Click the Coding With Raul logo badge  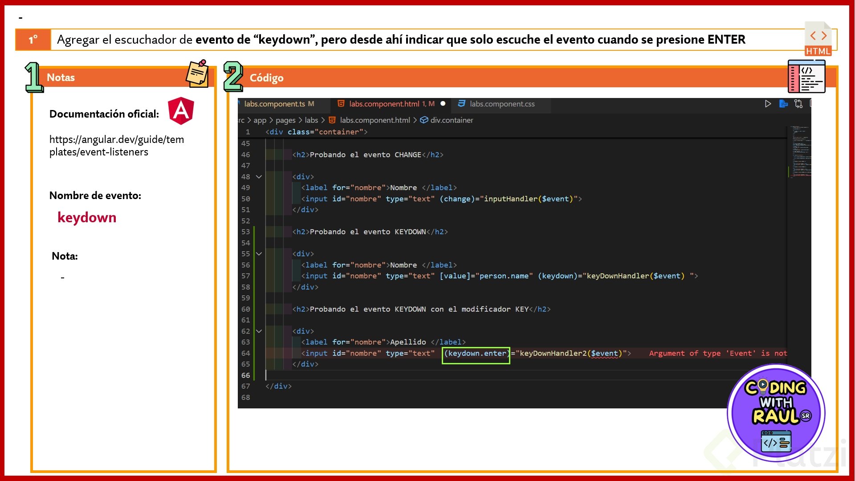click(776, 413)
